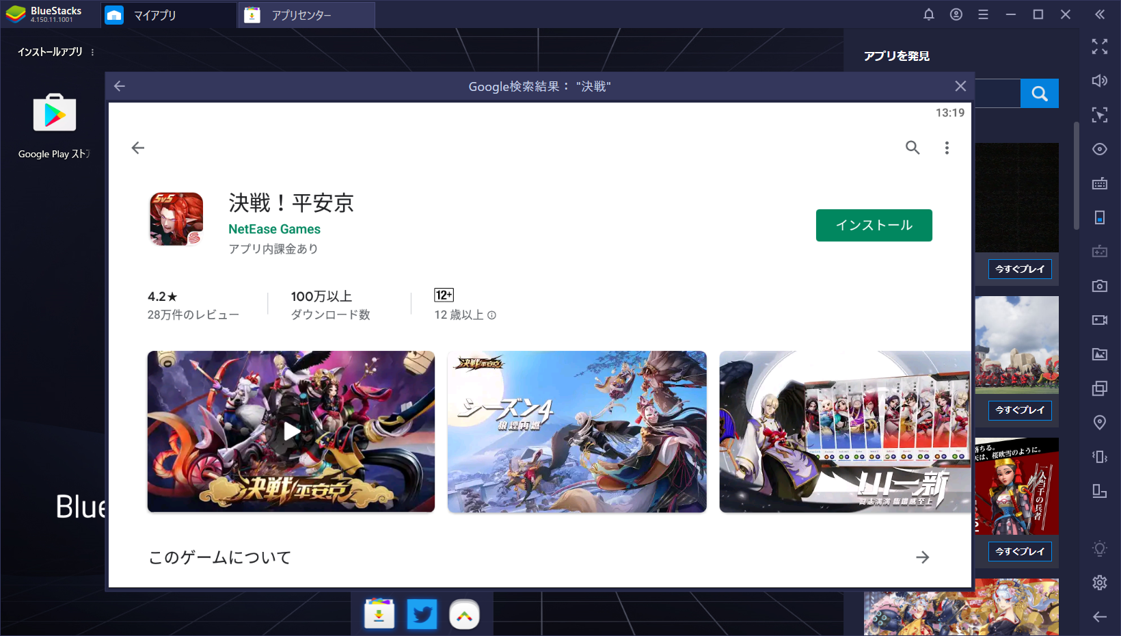Click the 決戦！平安京 app icon

point(176,219)
